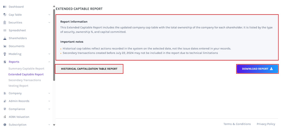Open the Terms & Conditions link
The height and width of the screenshot is (129, 281).
tap(237, 124)
